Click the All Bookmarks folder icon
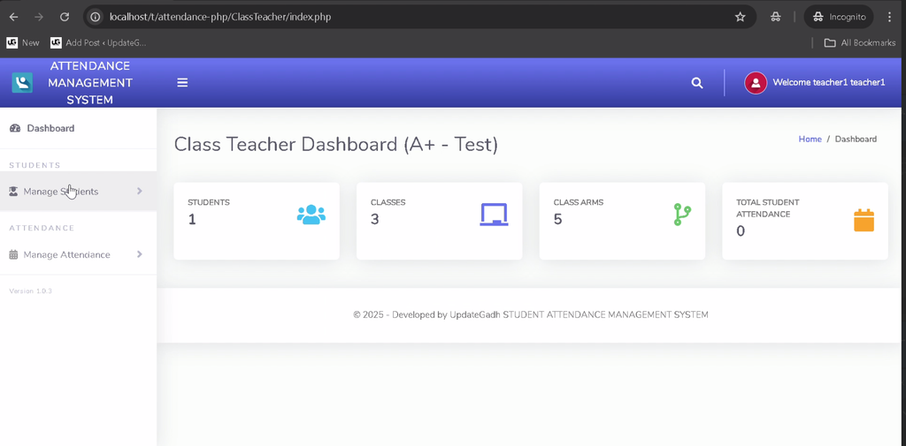 pyautogui.click(x=830, y=42)
